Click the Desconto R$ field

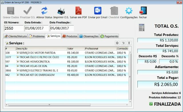click(147, 62)
